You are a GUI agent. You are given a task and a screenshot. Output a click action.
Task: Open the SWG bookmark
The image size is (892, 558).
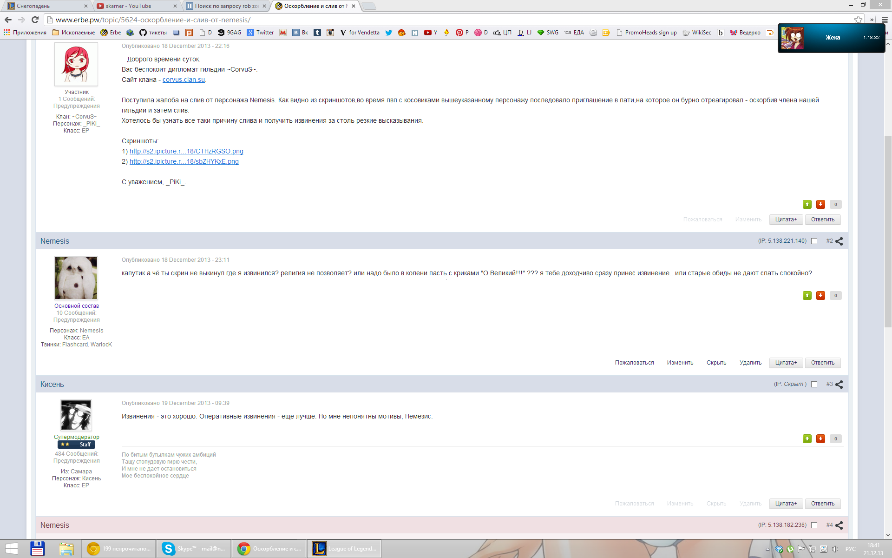[x=548, y=33]
